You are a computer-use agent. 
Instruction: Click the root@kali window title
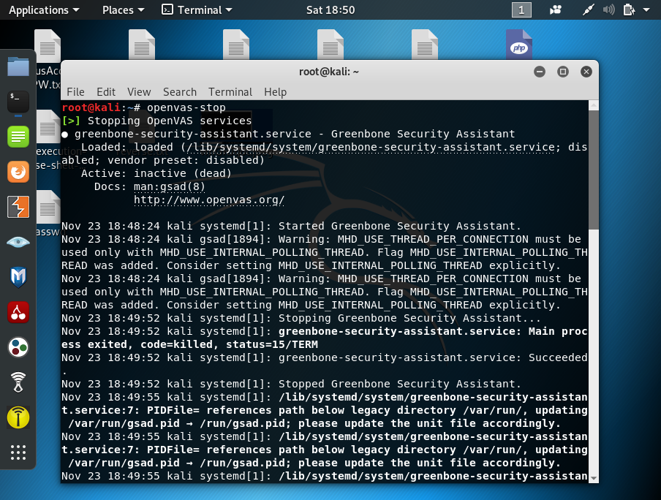(x=329, y=72)
